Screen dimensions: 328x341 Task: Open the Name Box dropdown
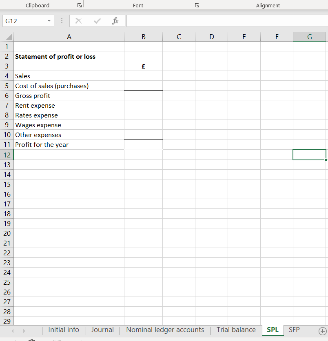[50, 21]
